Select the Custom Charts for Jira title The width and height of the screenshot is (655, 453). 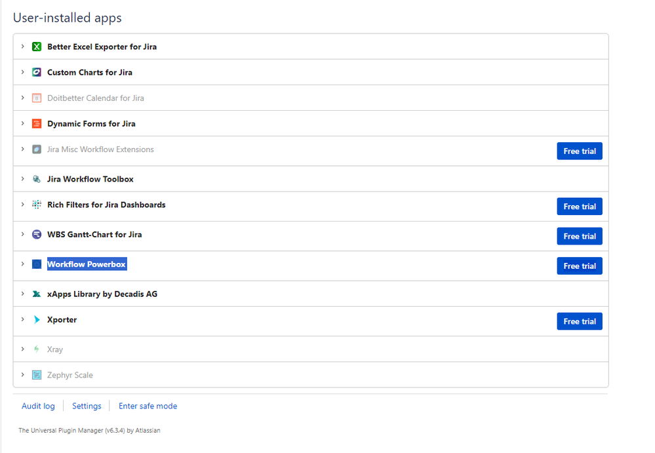[90, 72]
